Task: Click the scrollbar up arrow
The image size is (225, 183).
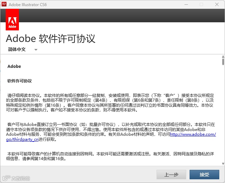Action: (x=223, y=56)
